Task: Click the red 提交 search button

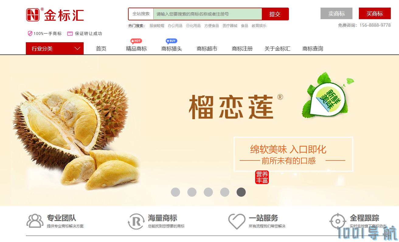Action: coord(275,14)
